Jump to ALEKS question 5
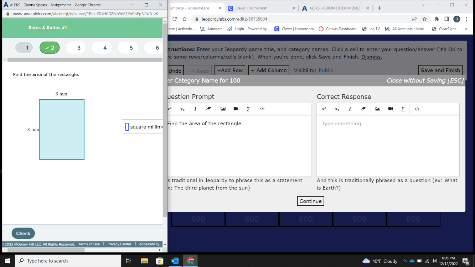The height and width of the screenshot is (267, 475). pos(131,48)
